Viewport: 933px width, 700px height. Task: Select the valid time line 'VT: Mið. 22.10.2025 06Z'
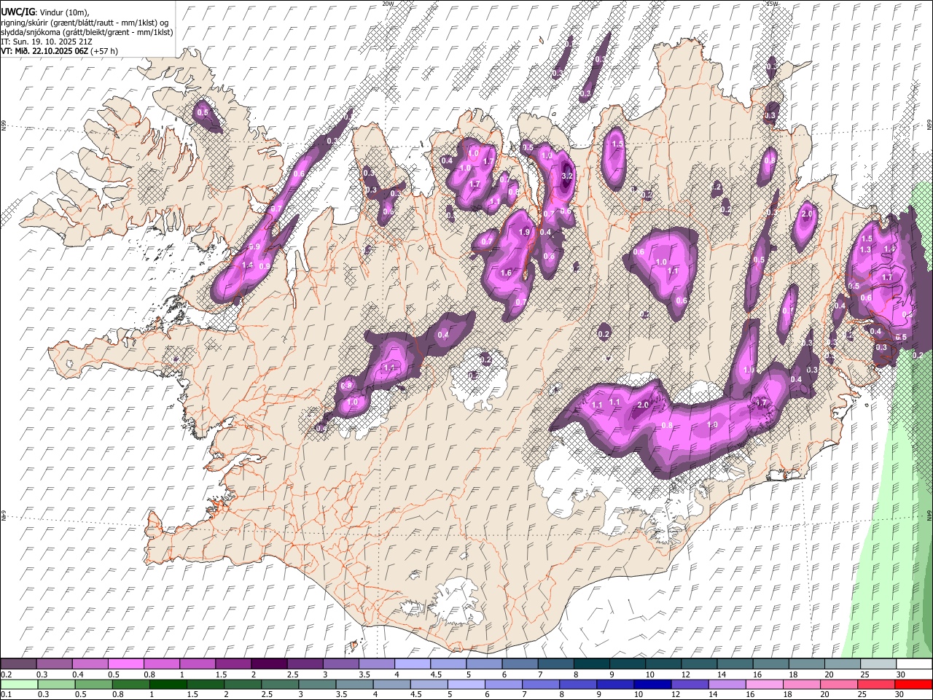click(44, 51)
